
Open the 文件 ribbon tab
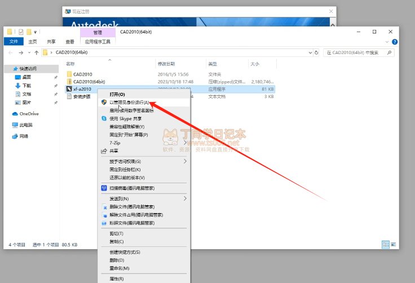pos(14,42)
